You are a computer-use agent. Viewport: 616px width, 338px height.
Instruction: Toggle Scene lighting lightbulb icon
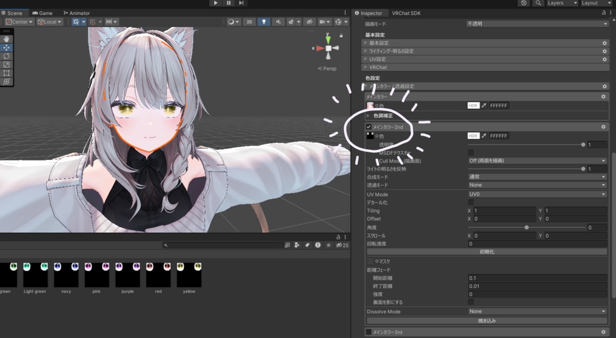click(263, 22)
